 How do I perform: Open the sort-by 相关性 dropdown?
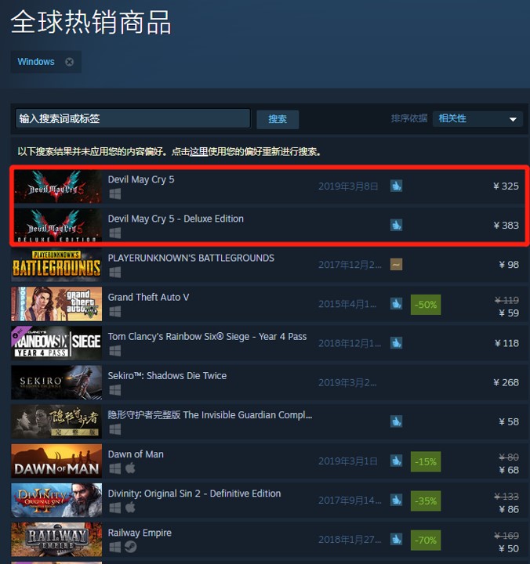(477, 119)
